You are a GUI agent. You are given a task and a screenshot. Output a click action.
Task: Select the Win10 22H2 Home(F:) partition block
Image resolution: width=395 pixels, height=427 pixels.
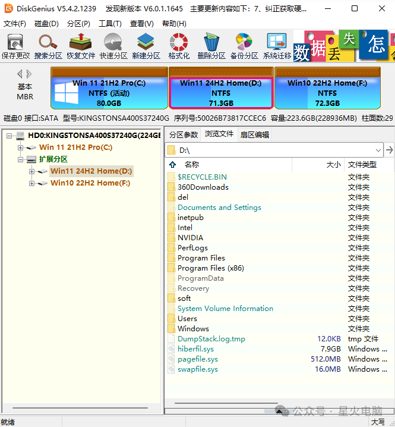327,88
